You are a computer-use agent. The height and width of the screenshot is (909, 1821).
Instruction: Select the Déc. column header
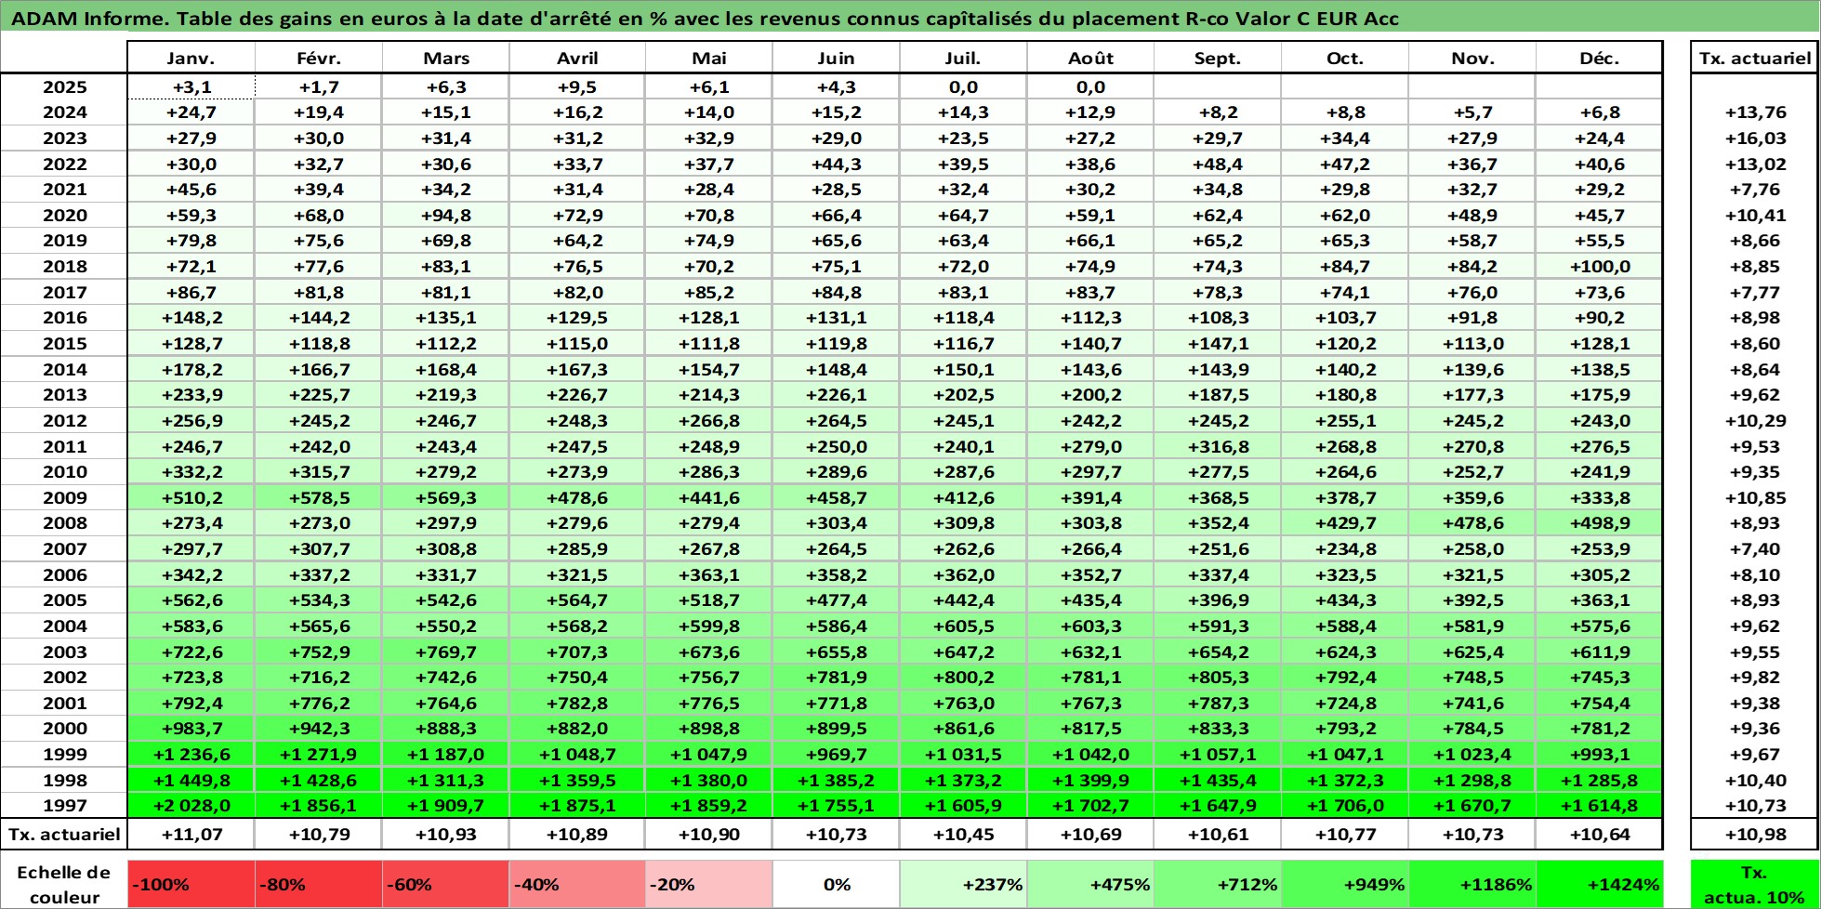1600,58
